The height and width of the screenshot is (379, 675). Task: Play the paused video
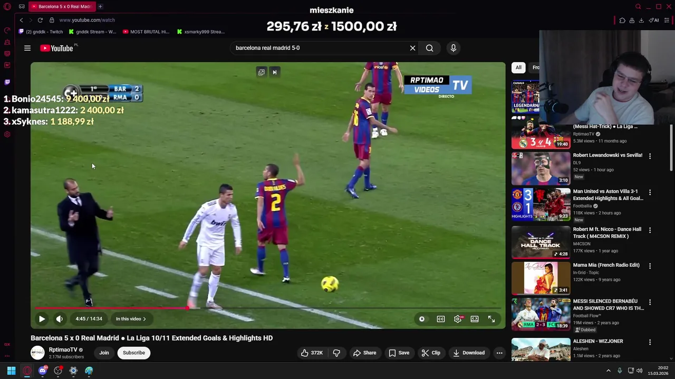pos(42,318)
